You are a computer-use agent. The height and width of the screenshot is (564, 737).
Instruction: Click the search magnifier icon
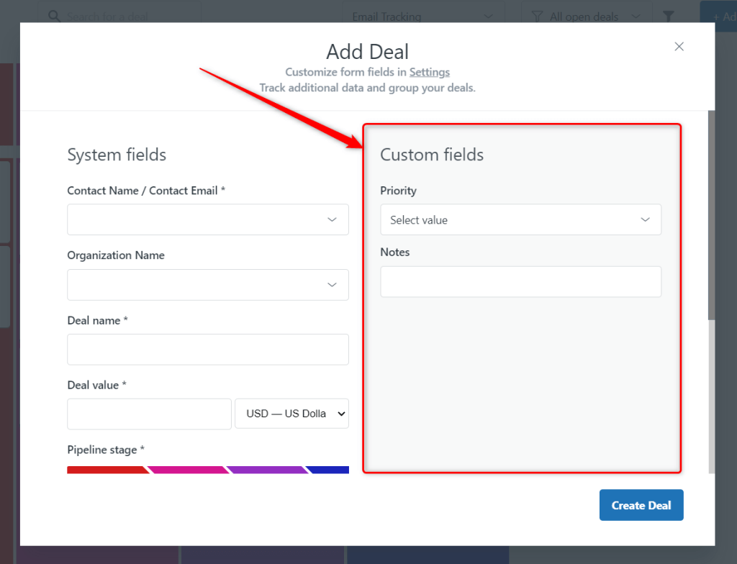pyautogui.click(x=53, y=16)
